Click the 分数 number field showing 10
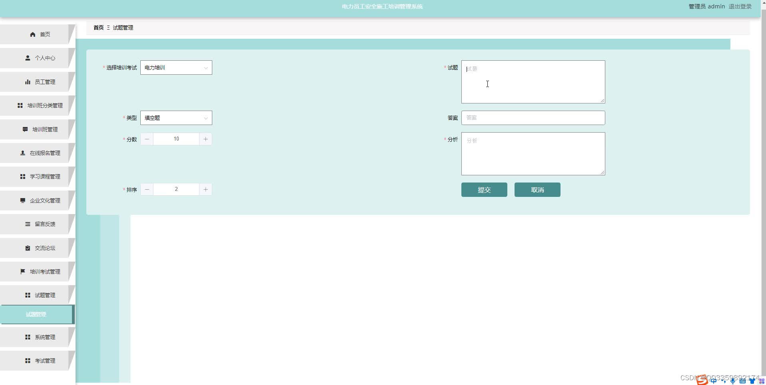This screenshot has width=766, height=385. [x=176, y=139]
